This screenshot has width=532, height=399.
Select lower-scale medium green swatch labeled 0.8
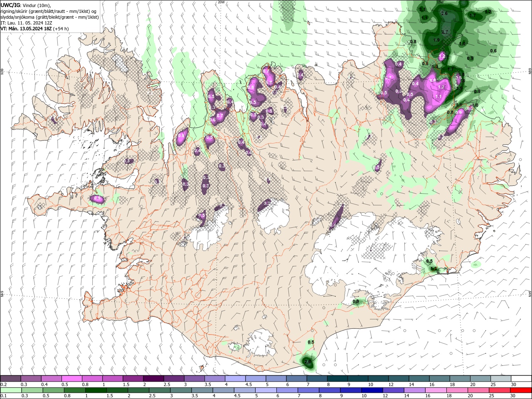click(74, 390)
